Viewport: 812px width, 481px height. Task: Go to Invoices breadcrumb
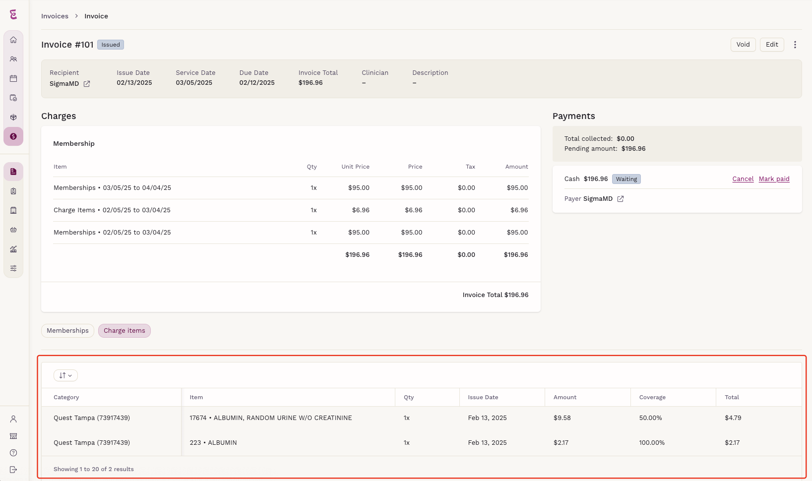click(55, 16)
